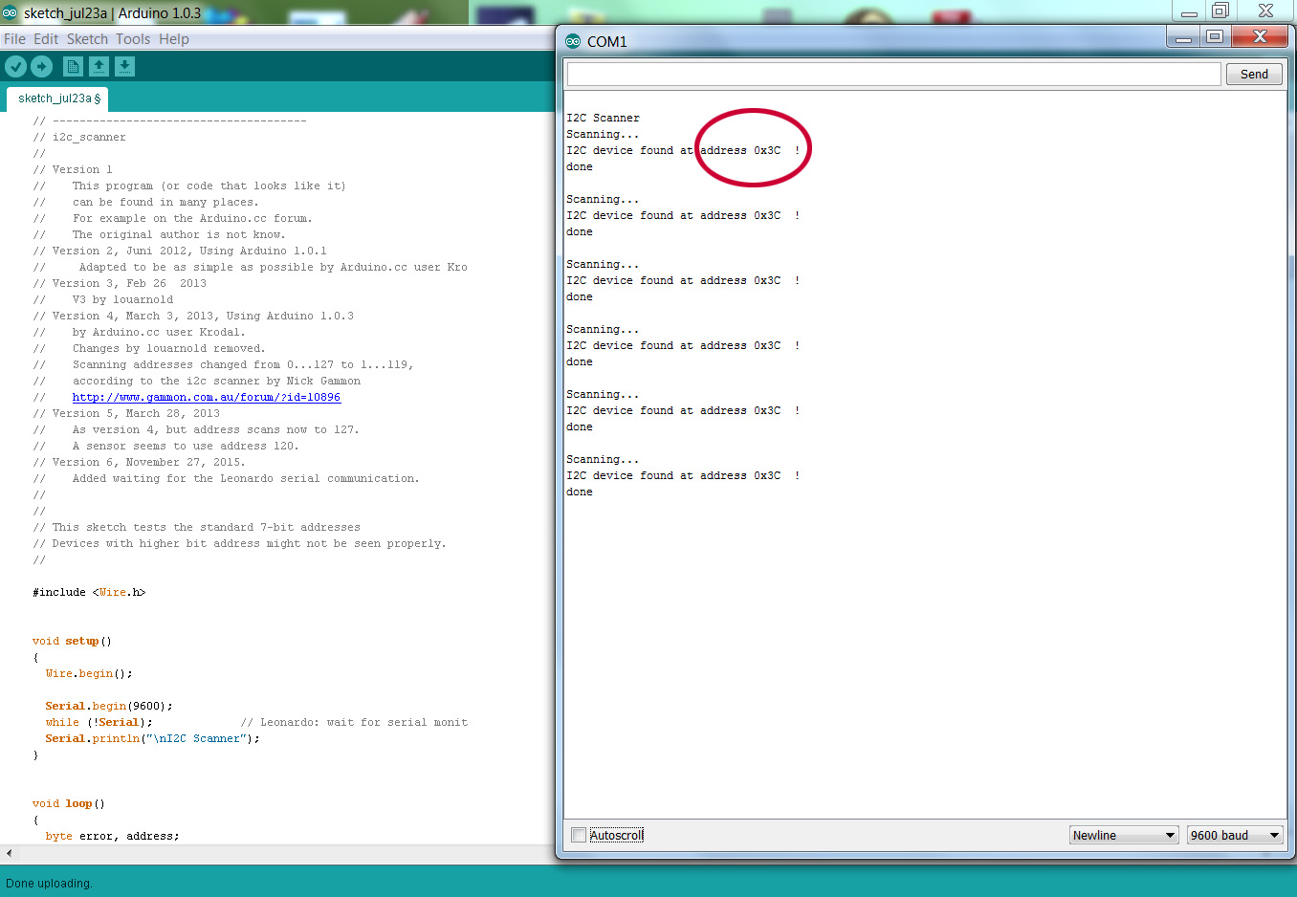Open the Help menu
Image resolution: width=1297 pixels, height=897 pixels.
point(175,38)
